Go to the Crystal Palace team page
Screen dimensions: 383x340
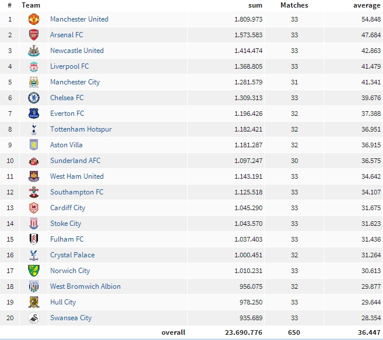[72, 255]
